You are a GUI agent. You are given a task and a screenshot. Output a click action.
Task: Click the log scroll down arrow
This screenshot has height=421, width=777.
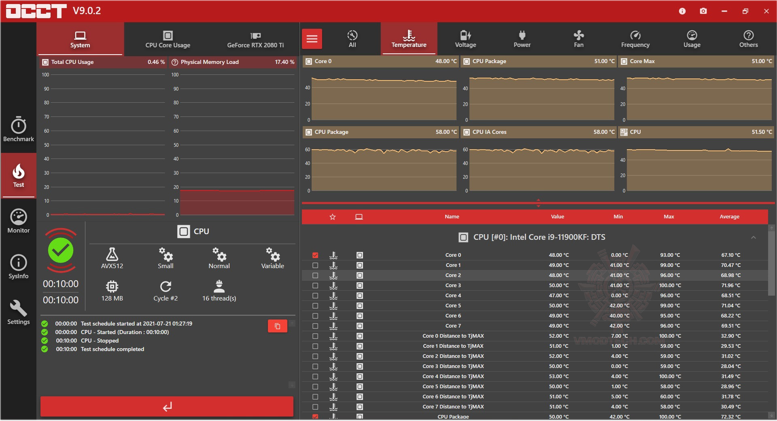292,385
